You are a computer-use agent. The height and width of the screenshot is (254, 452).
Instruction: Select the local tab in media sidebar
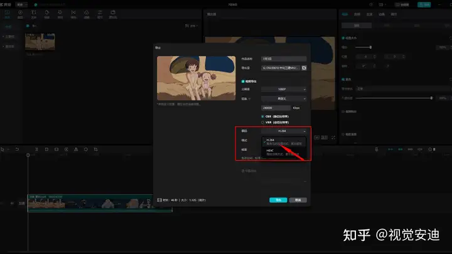click(x=8, y=26)
